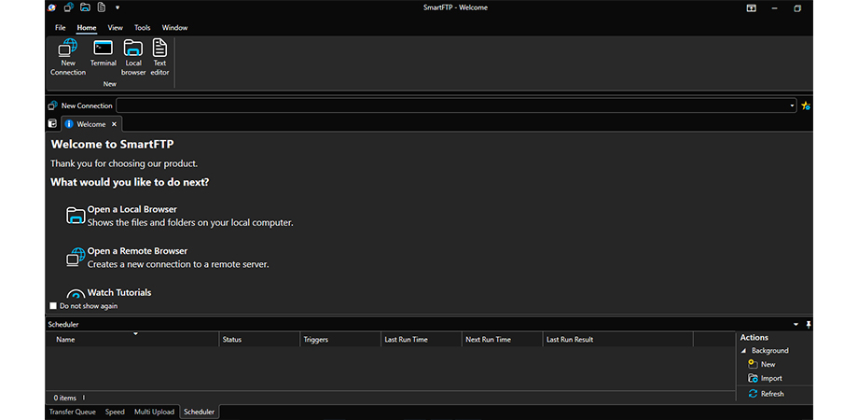The image size is (858, 420).
Task: Click quick access local browser icon
Action: [x=85, y=7]
